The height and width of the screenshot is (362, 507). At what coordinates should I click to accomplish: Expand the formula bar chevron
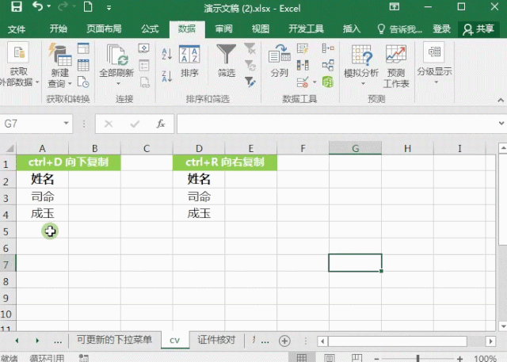[x=501, y=123]
